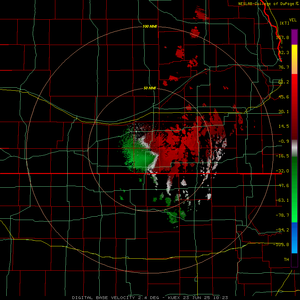
Task: Click the -16.5 velocity scale value
Action: pyautogui.click(x=282, y=156)
